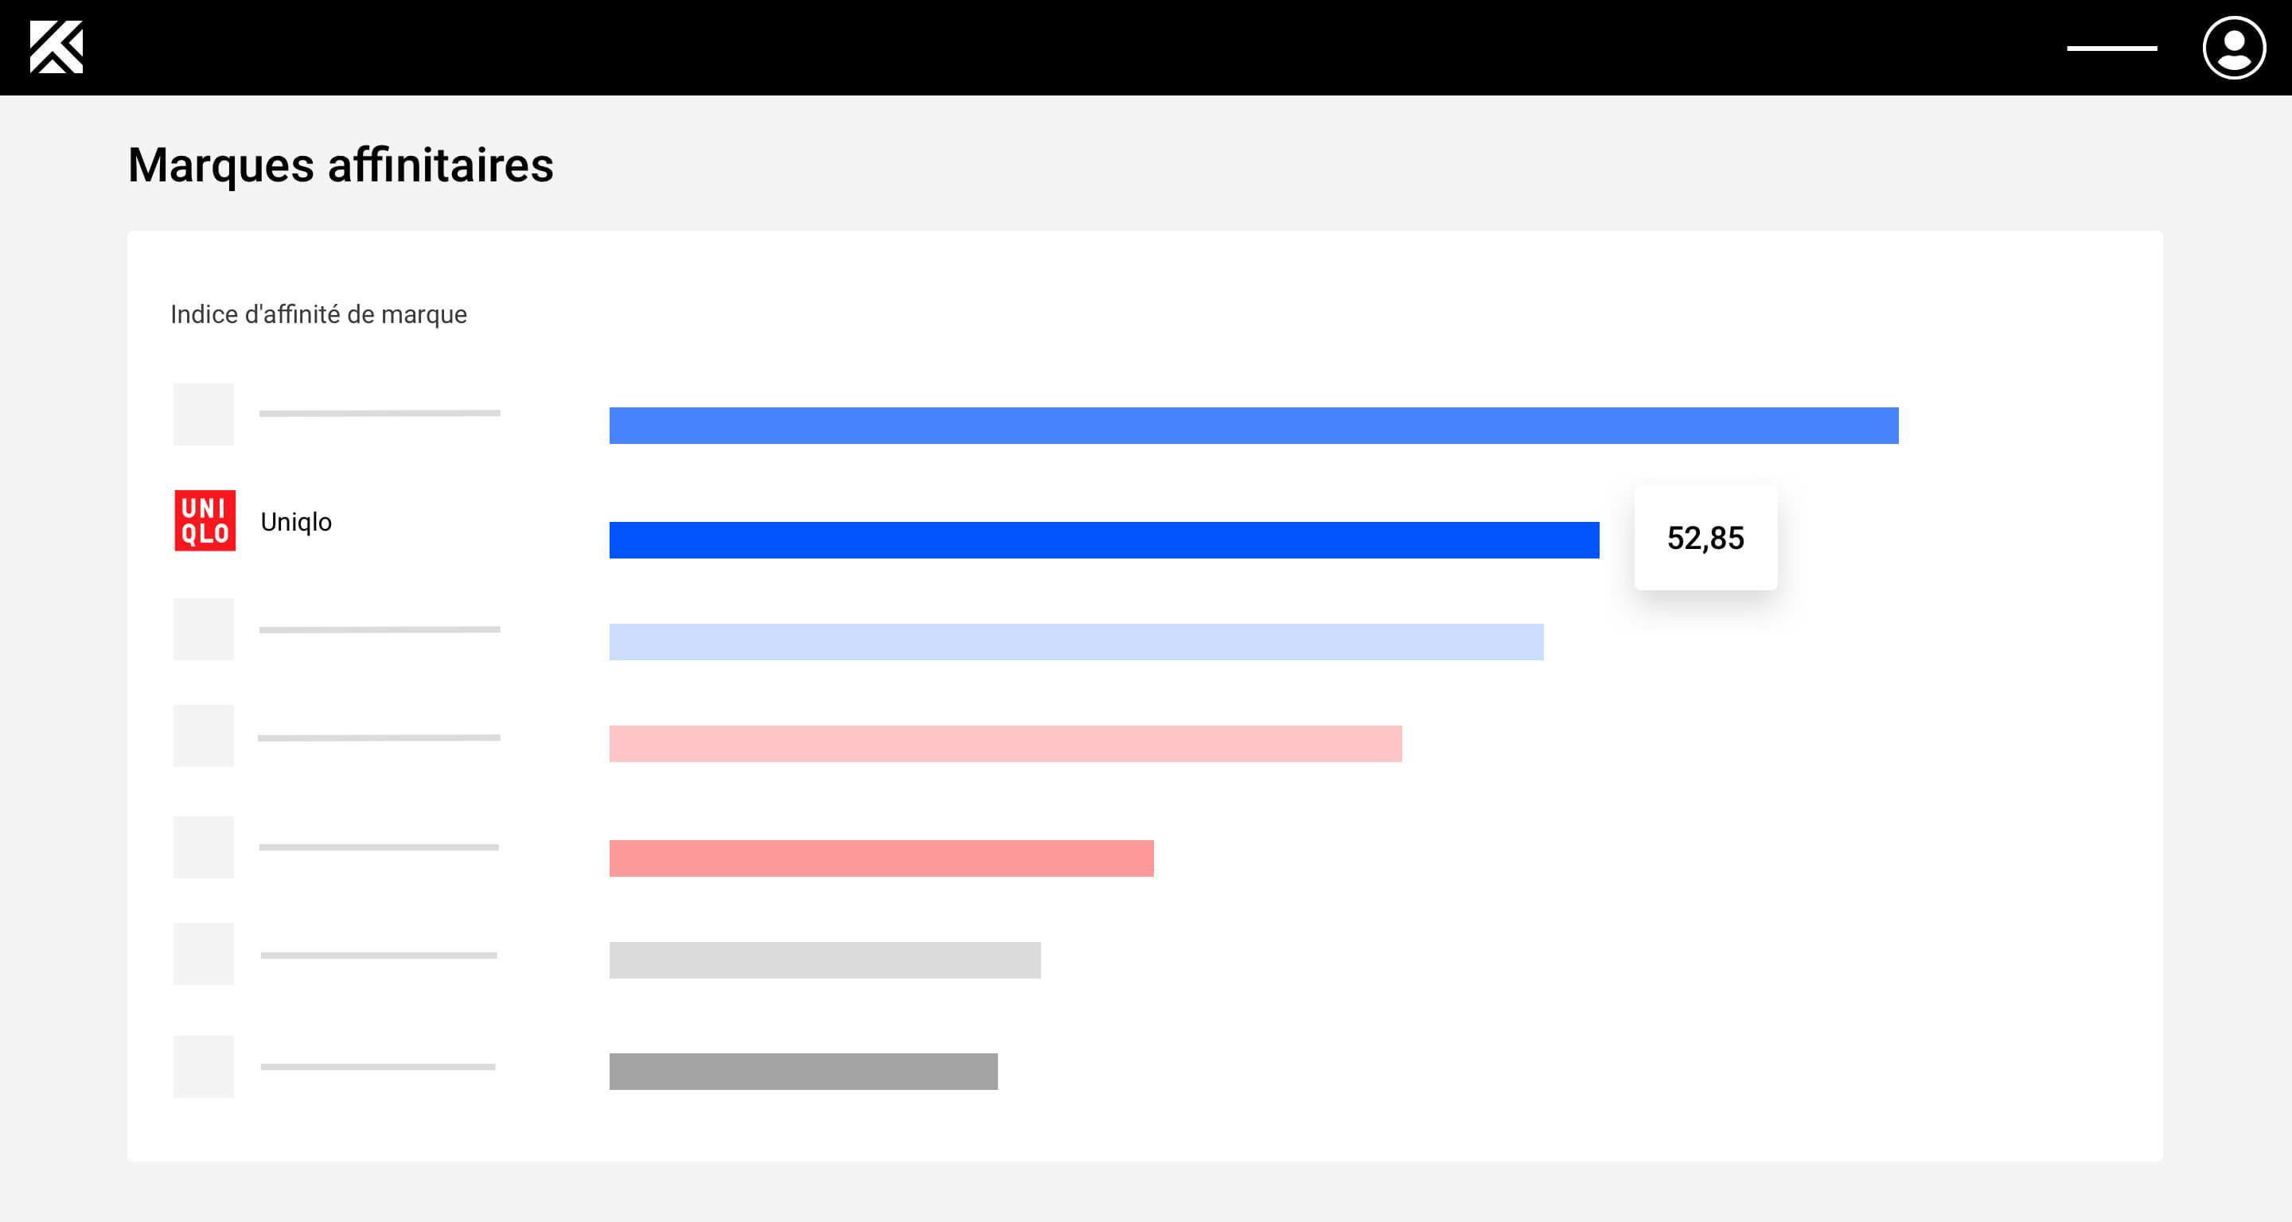Click the K logo in header
This screenshot has height=1222, width=2292.
pyautogui.click(x=56, y=47)
